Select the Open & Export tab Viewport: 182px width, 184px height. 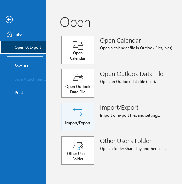(24, 47)
